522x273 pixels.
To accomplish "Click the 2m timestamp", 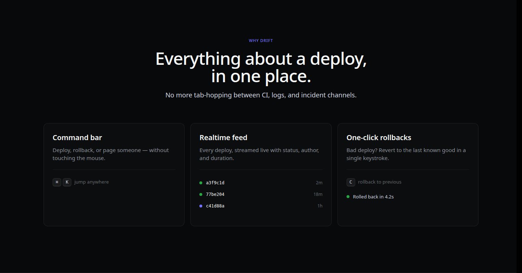I will click(x=319, y=183).
